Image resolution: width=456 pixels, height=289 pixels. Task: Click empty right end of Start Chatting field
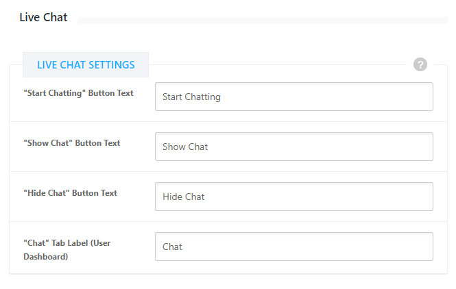tap(405, 97)
